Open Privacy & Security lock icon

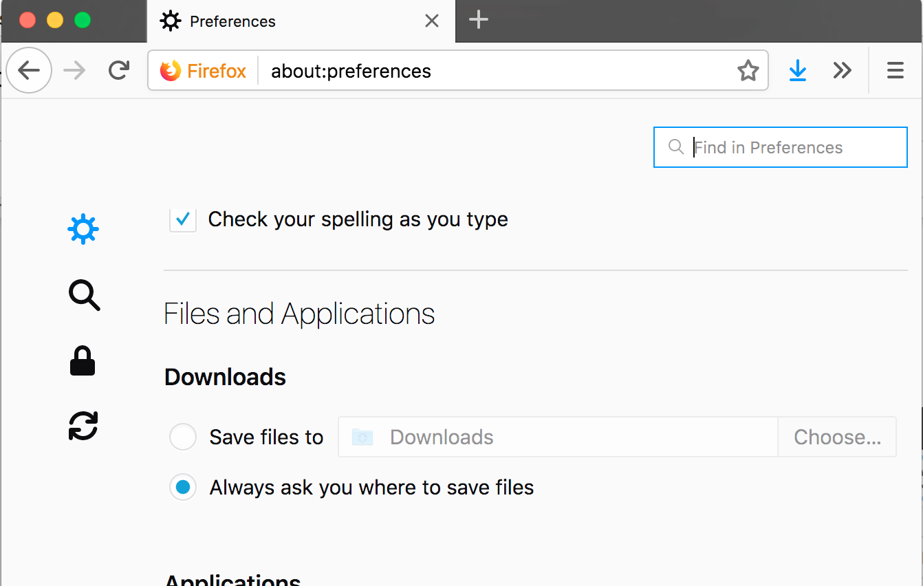coord(83,360)
